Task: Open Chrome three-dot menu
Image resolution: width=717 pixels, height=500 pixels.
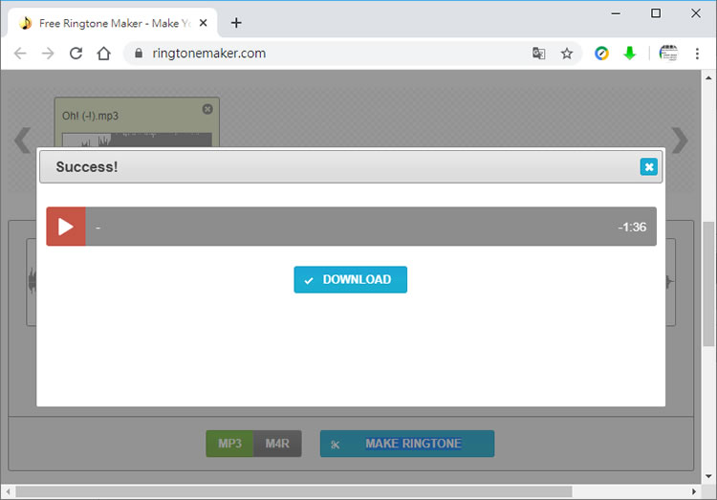Action: click(697, 54)
